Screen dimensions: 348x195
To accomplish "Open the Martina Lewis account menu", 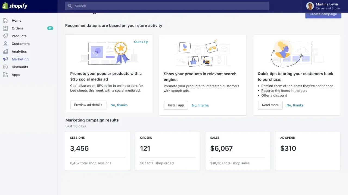I will tap(324, 6).
